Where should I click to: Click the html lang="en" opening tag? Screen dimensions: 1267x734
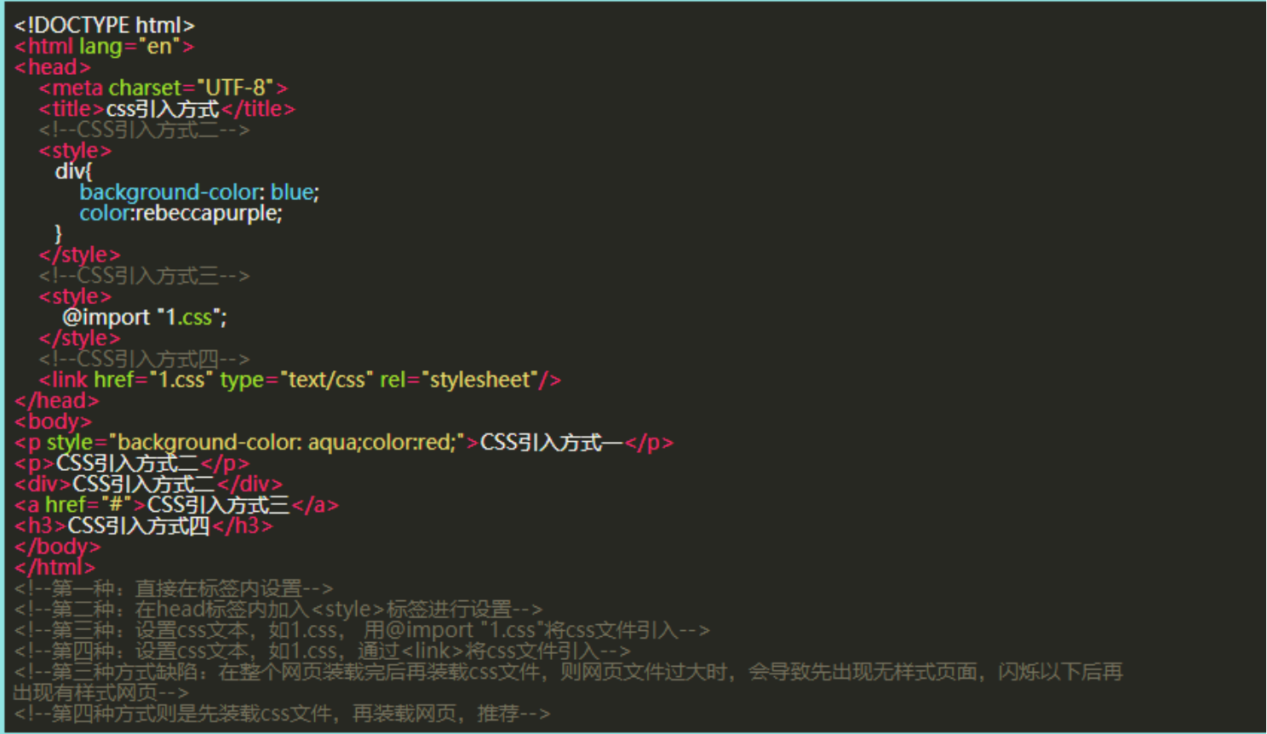104,46
